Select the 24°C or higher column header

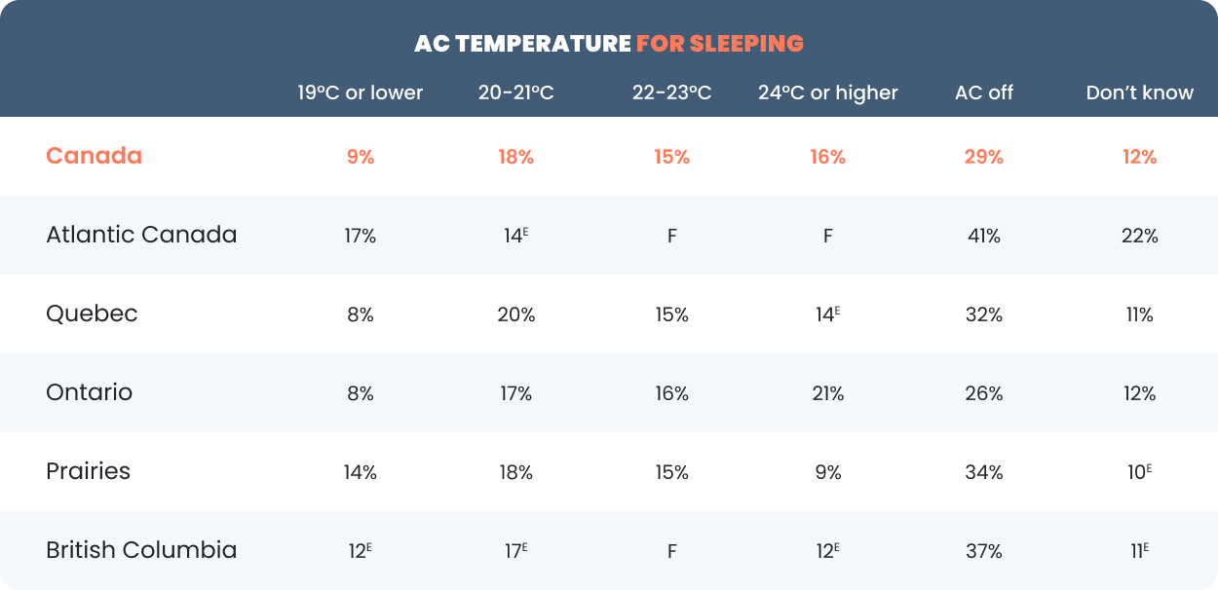828,92
